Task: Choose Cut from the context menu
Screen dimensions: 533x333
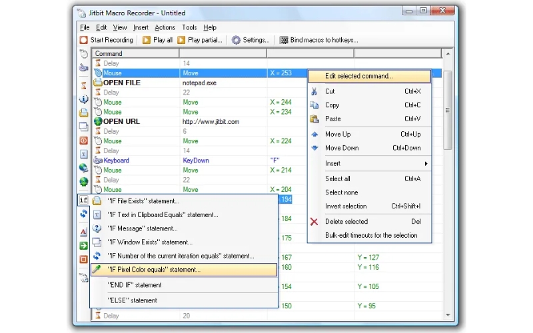Action: click(x=370, y=91)
